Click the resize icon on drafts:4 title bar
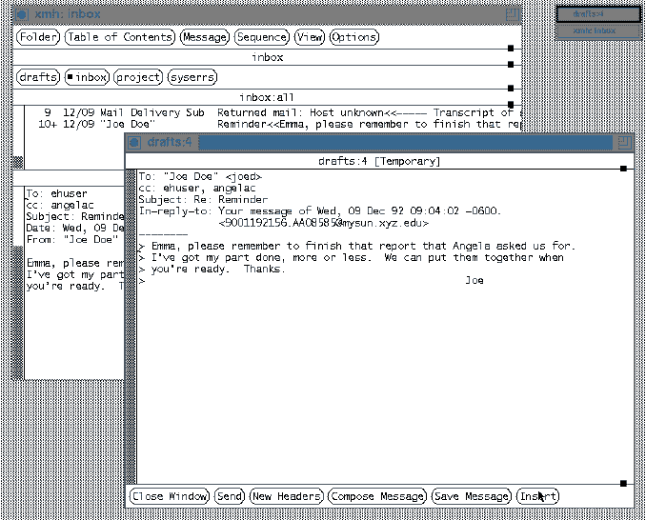 (x=624, y=142)
